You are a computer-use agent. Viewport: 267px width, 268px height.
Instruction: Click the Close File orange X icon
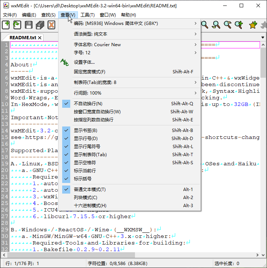point(51,25)
